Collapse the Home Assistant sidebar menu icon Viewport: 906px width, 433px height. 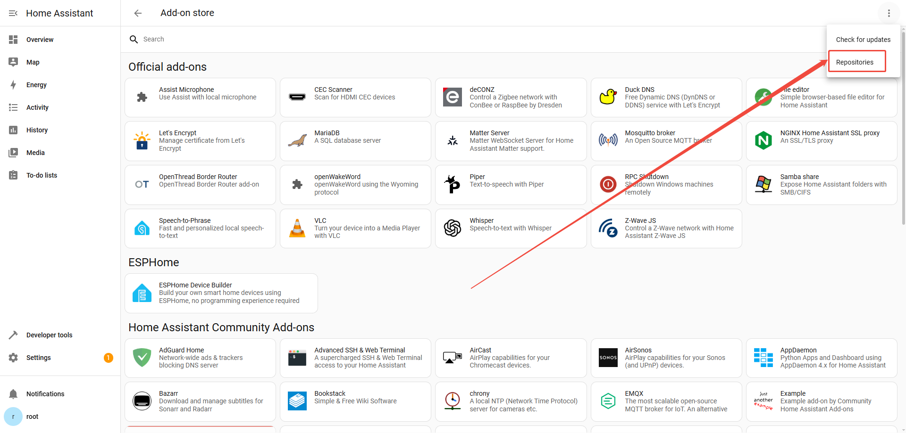pos(13,13)
